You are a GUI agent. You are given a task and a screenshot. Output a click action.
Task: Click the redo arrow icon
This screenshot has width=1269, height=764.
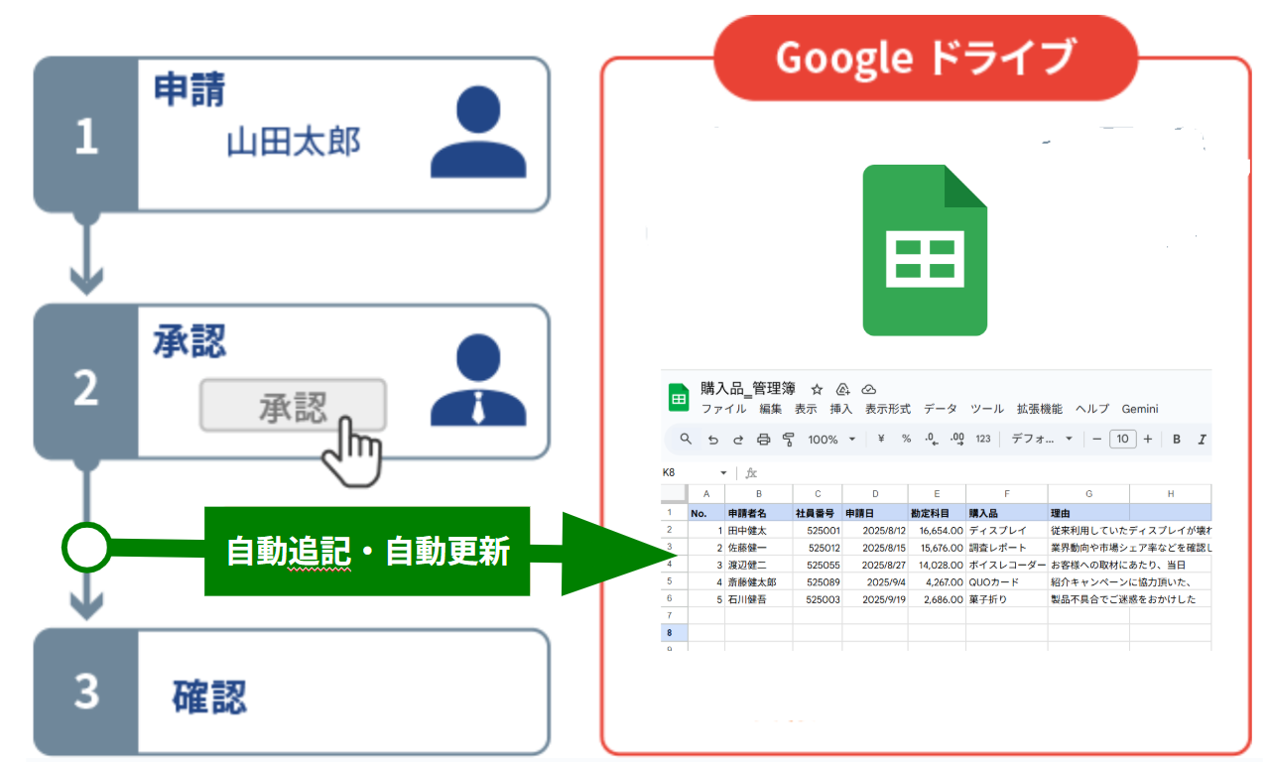(737, 440)
